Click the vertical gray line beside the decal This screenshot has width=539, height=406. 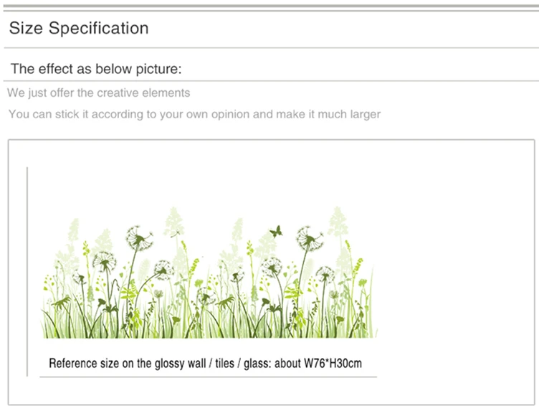coord(27,272)
